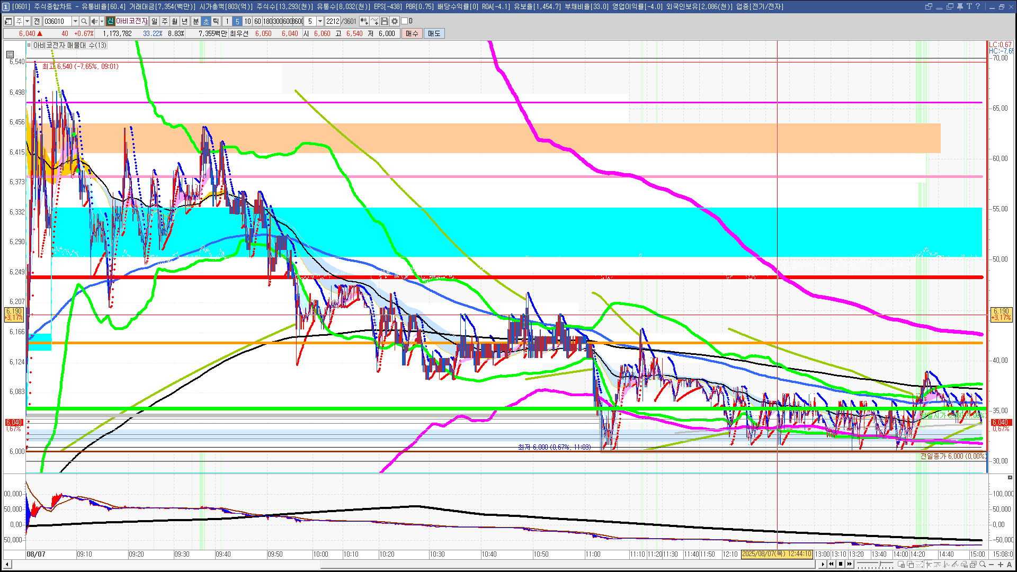Open the stock code 036010 dropdown

75,21
